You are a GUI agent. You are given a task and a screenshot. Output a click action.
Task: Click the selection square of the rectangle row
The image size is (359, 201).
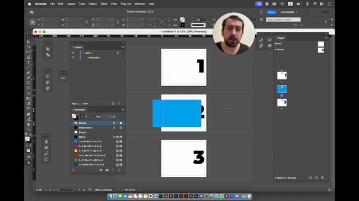click(122, 58)
